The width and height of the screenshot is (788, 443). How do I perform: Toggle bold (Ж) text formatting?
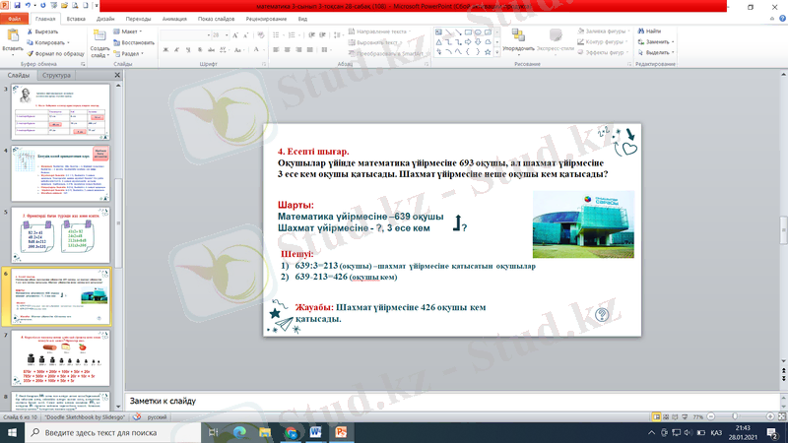click(167, 48)
